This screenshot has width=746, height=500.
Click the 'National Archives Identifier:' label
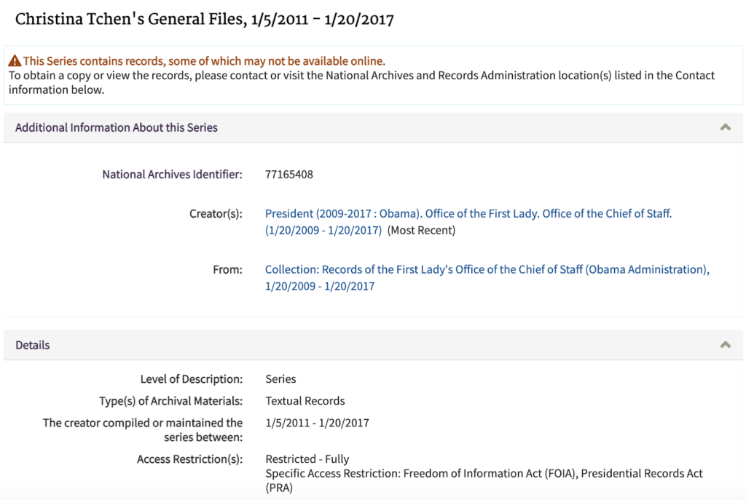point(172,175)
